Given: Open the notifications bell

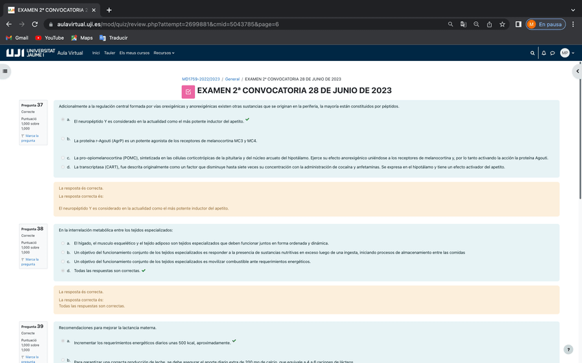Looking at the screenshot, I should 544,53.
